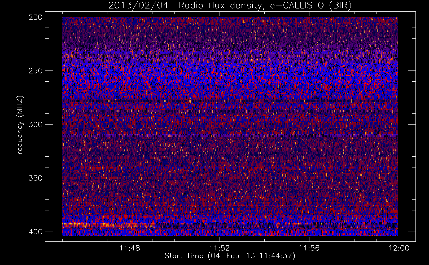Click the "Start Time (04-Feb-13 11:44:37)" axis label
429x265 pixels.
(x=230, y=256)
